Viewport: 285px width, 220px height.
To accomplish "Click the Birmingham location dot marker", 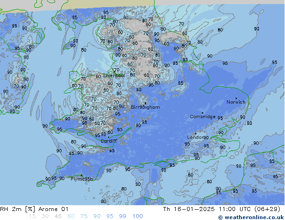I will pyautogui.click(x=145, y=103).
